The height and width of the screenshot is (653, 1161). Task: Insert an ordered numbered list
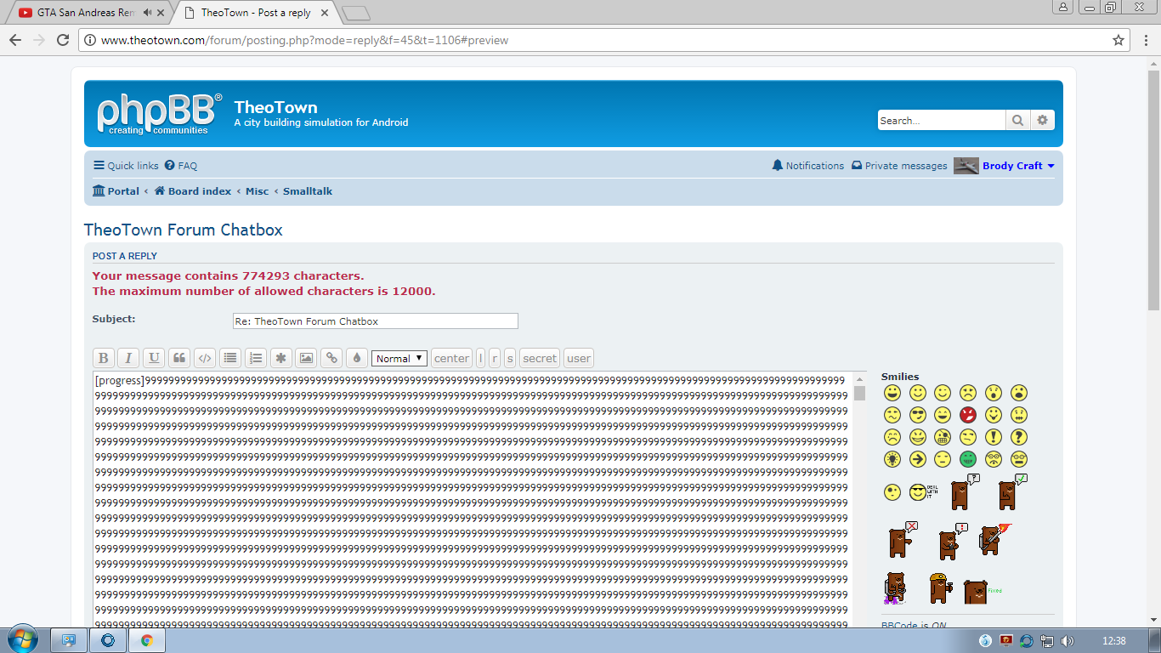coord(255,358)
